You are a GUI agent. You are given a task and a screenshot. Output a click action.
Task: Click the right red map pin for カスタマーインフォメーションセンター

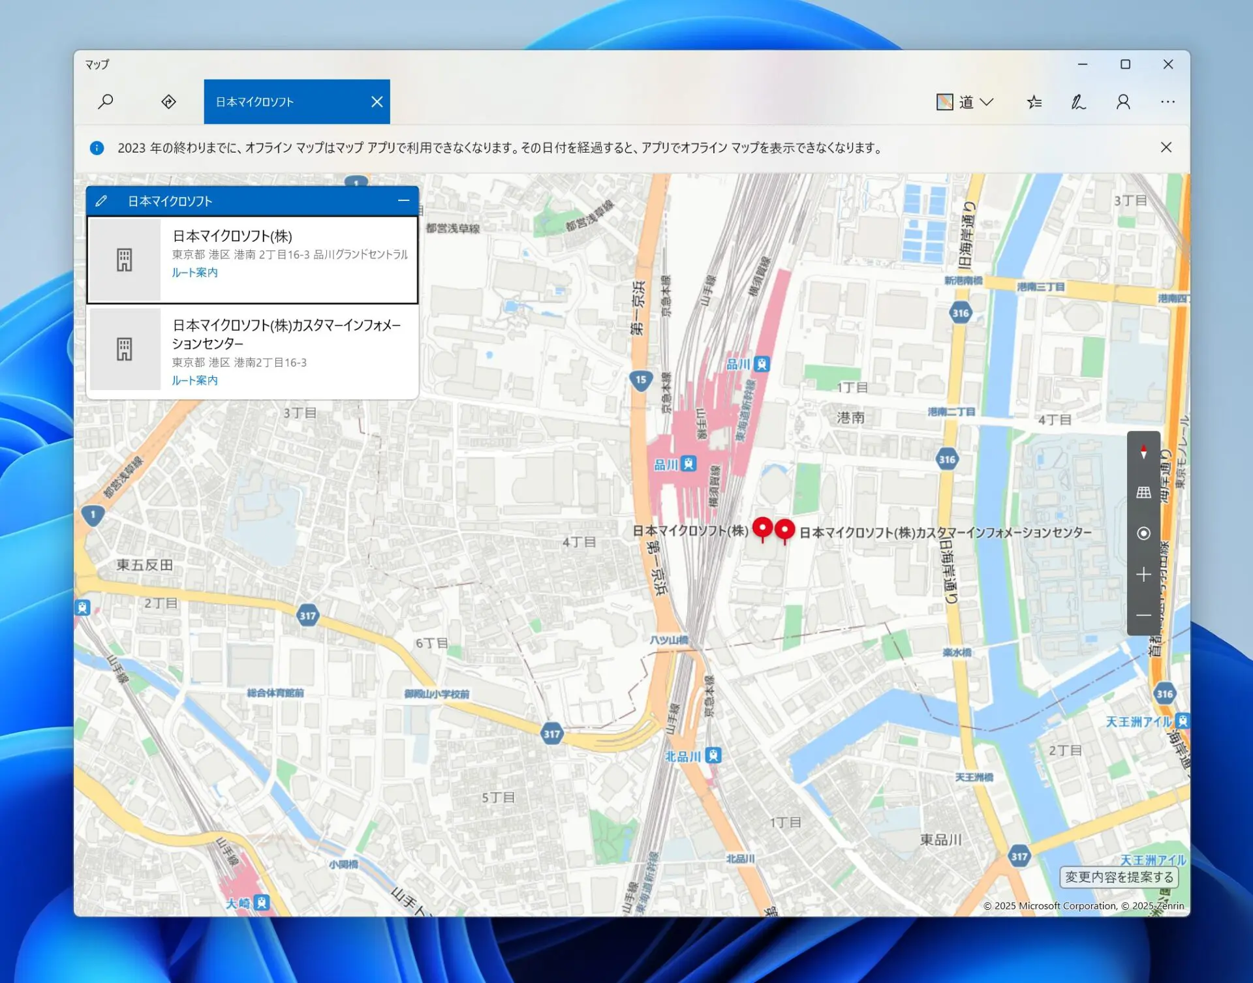784,531
